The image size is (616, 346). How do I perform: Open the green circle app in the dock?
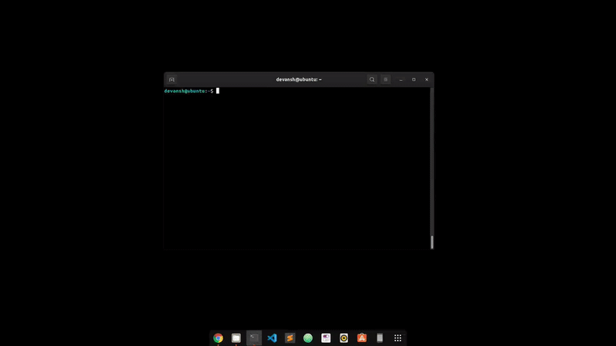point(308,338)
